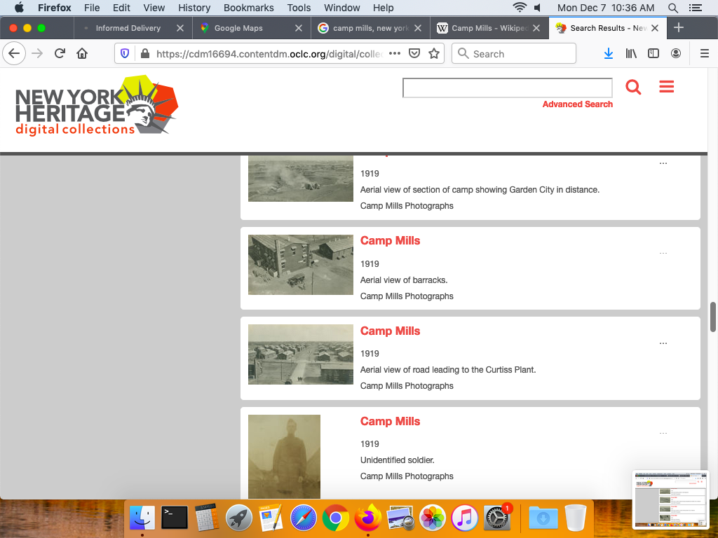
Task: Go to the Firefox home page icon
Action: (x=82, y=54)
